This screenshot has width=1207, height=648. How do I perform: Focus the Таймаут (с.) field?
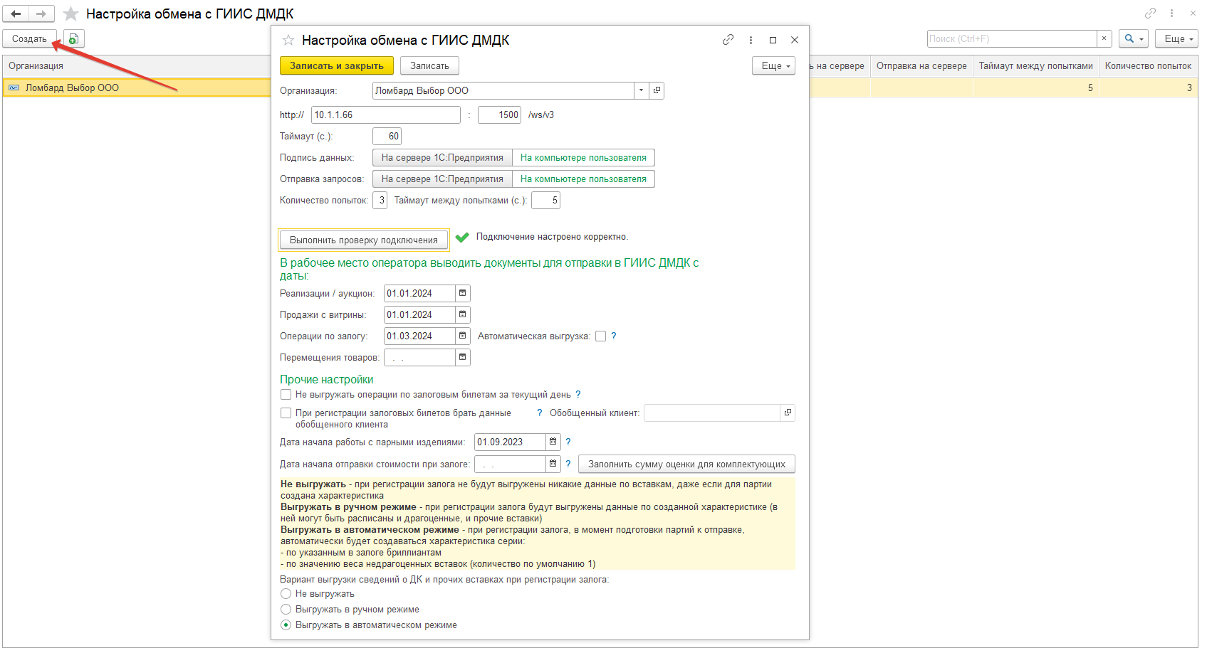(x=387, y=136)
